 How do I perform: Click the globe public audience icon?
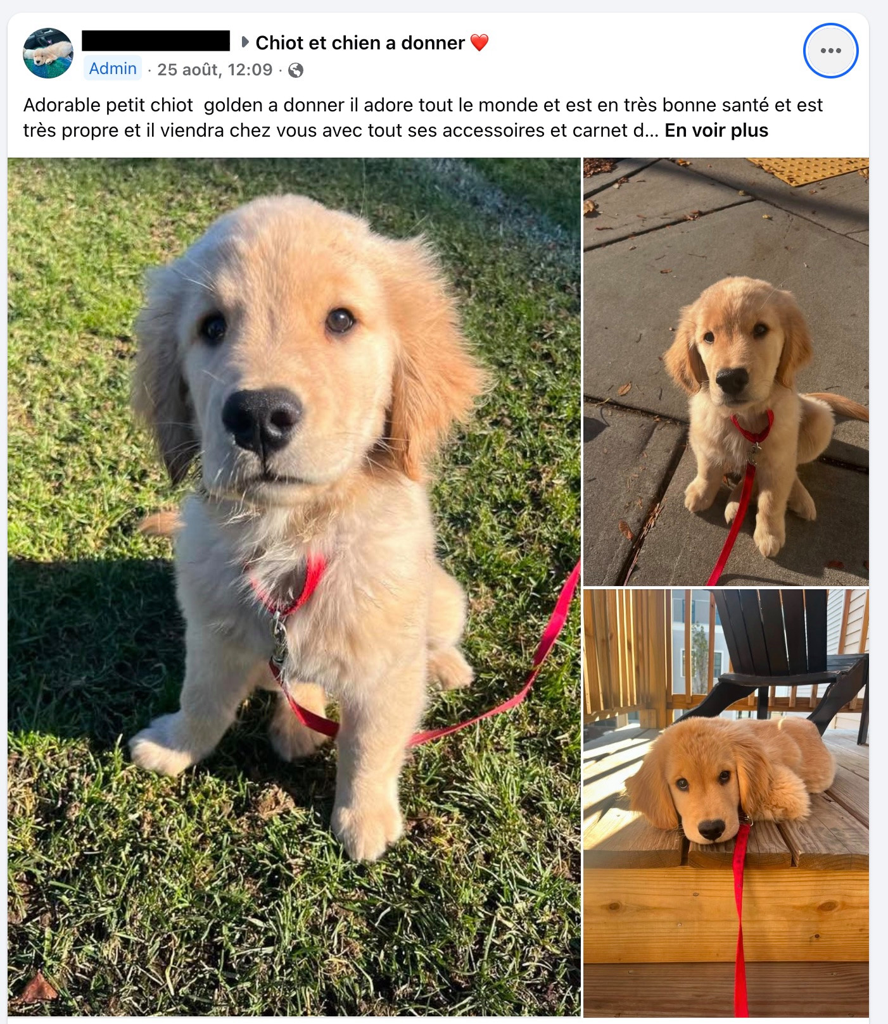pyautogui.click(x=295, y=70)
